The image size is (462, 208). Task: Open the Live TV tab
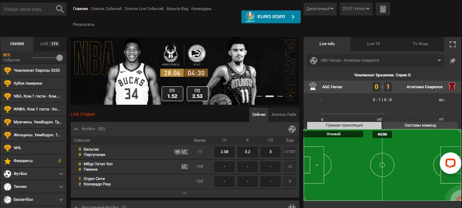374,44
